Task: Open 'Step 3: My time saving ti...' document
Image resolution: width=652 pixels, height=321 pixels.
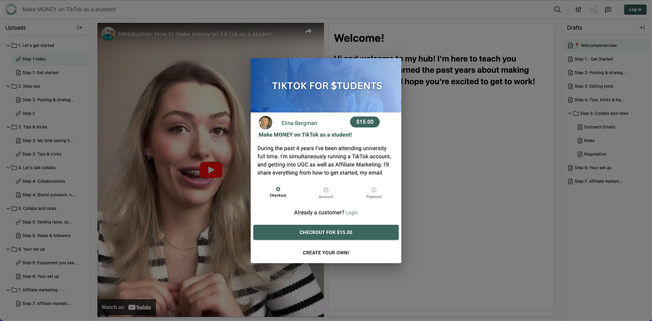Action: tap(50, 141)
